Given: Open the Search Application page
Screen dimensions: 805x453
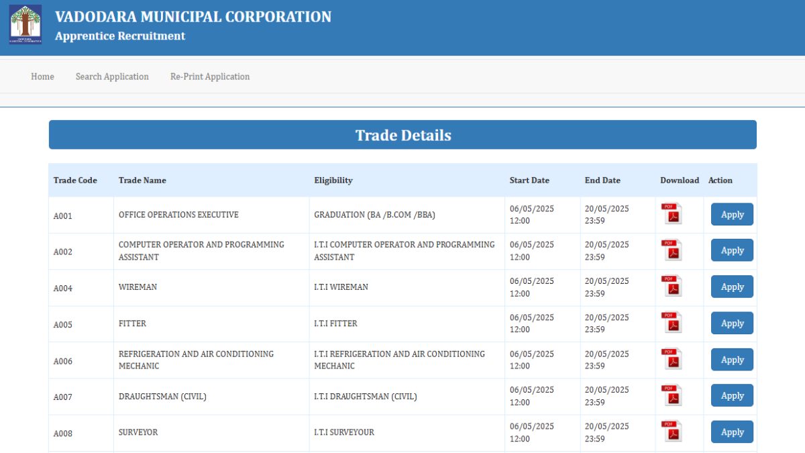Looking at the screenshot, I should click(x=112, y=77).
